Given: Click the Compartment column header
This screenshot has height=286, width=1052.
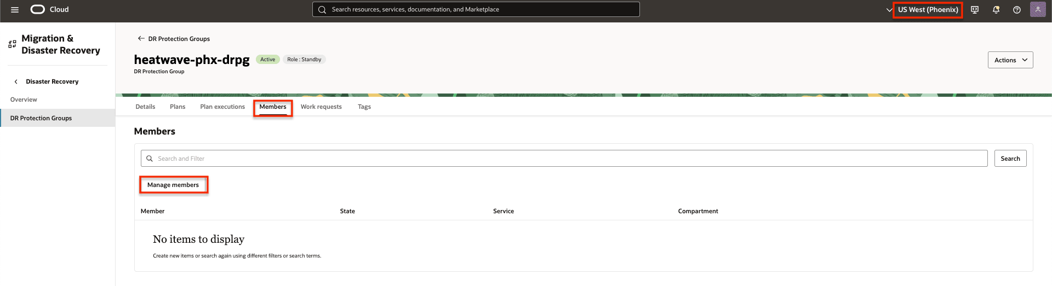Looking at the screenshot, I should 698,211.
